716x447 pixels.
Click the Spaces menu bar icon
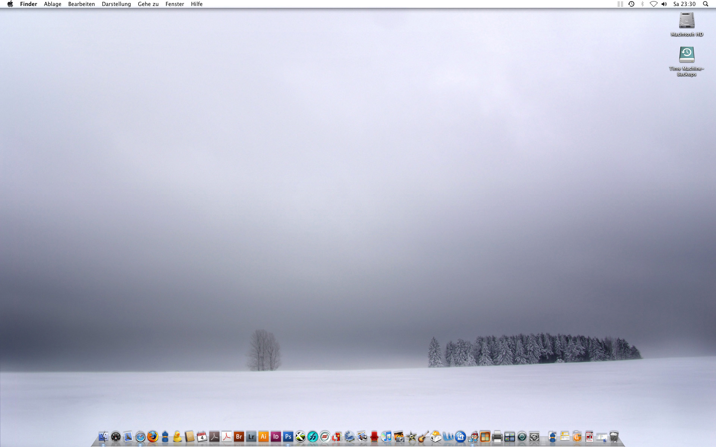tap(620, 4)
